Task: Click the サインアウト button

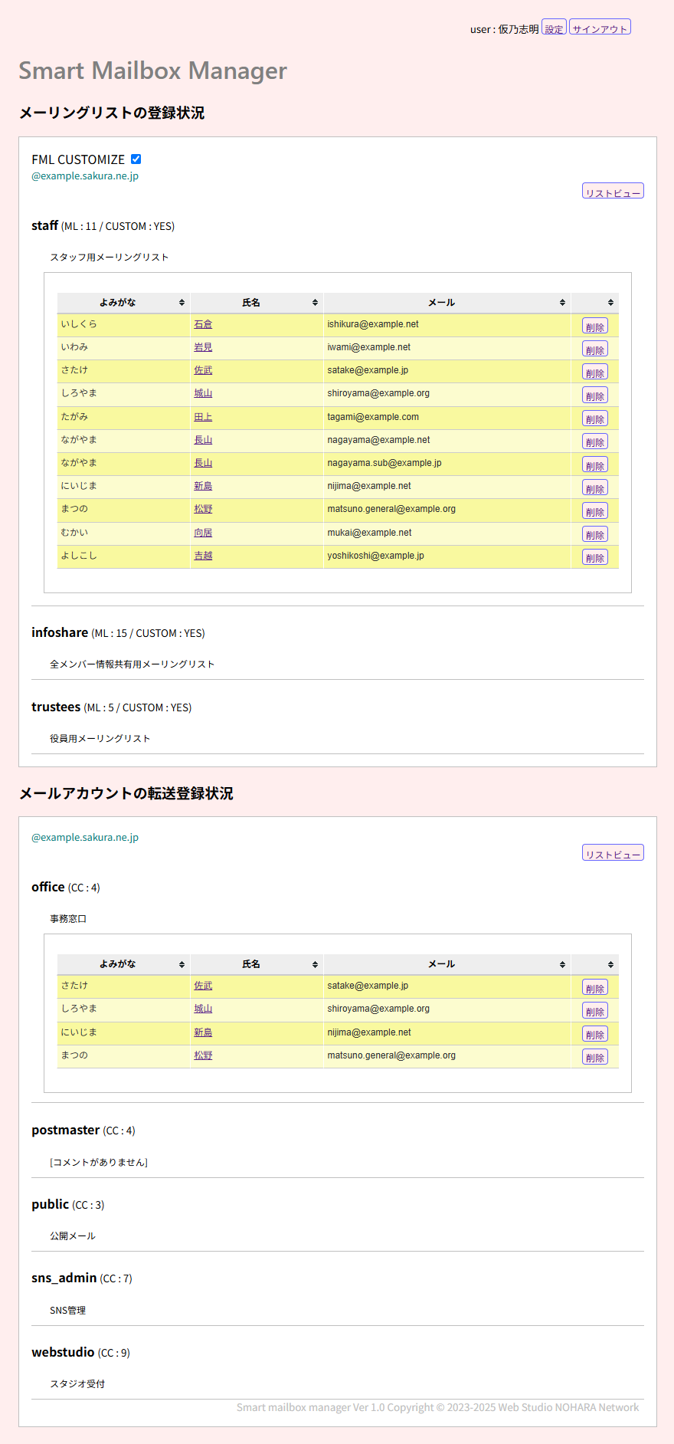Action: coord(600,28)
